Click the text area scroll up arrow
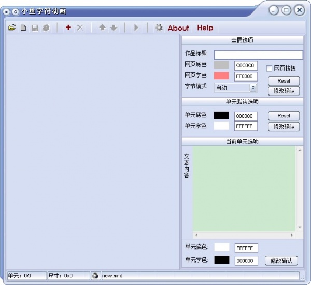The image size is (311, 285). [x=300, y=150]
